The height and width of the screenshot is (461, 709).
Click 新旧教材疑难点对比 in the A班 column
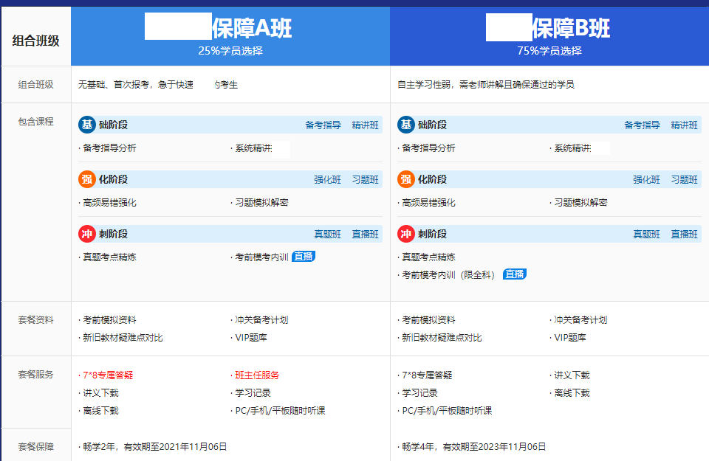coord(123,338)
